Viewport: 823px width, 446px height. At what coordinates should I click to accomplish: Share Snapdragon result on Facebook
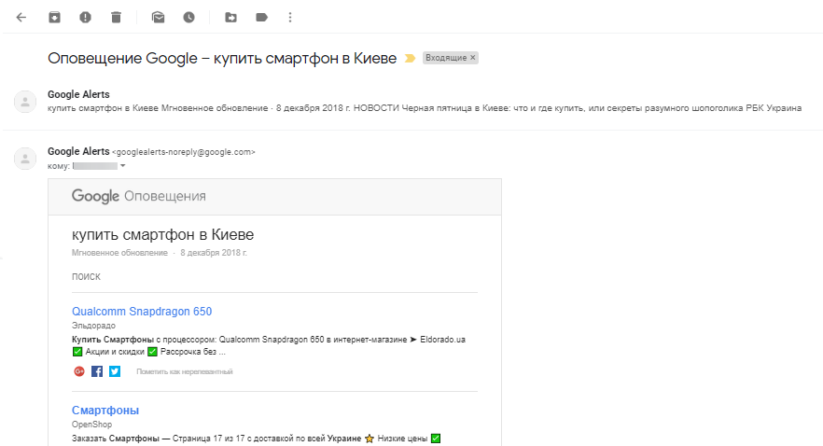pos(97,371)
